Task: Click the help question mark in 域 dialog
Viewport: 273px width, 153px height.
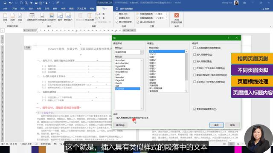Action: coord(228,38)
